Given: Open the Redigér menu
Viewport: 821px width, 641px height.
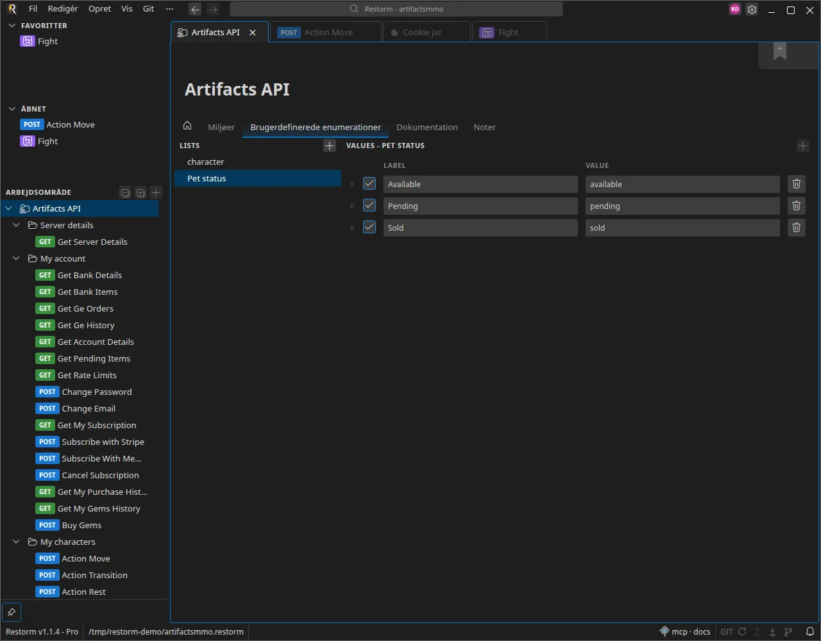Looking at the screenshot, I should (x=63, y=9).
